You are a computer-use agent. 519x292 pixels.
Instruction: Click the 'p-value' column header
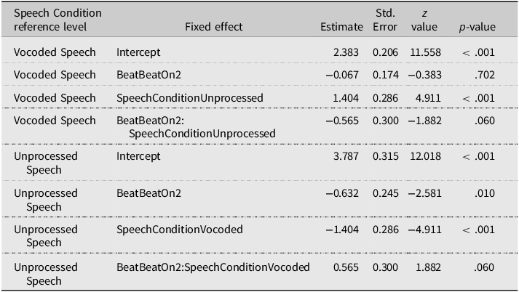pos(477,27)
